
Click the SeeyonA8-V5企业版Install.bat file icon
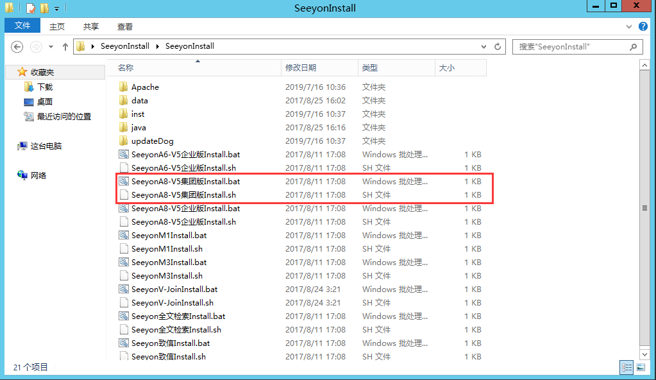click(x=123, y=208)
